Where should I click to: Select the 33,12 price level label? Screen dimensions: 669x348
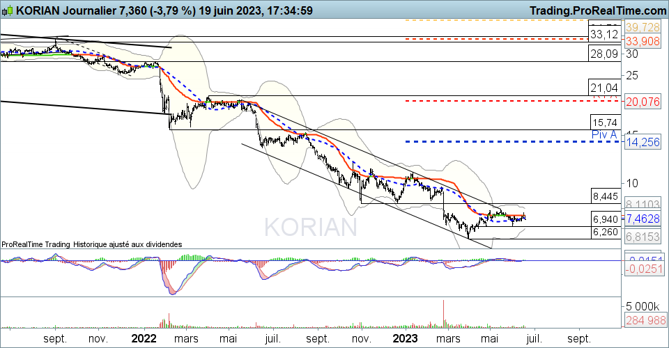[x=605, y=34]
